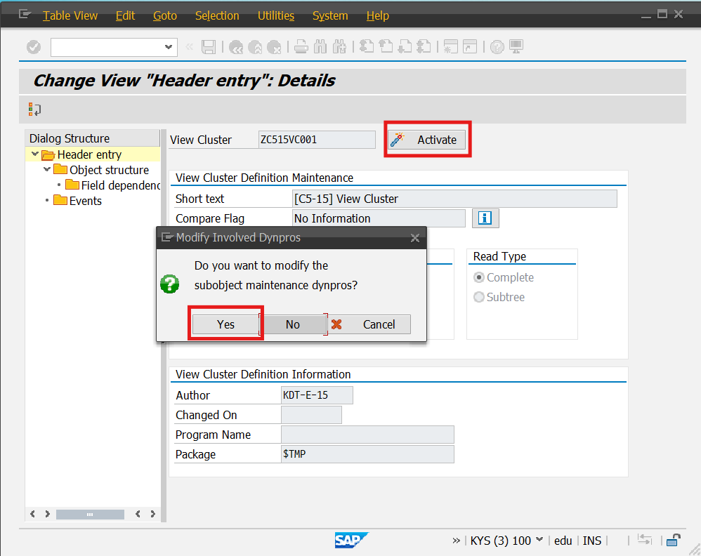
Task: Click the Customize Local Layout monitor icon
Action: pos(516,47)
